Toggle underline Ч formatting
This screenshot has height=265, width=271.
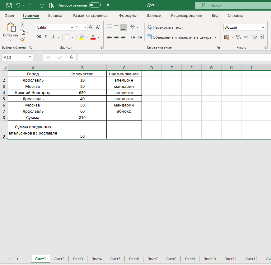point(53,37)
